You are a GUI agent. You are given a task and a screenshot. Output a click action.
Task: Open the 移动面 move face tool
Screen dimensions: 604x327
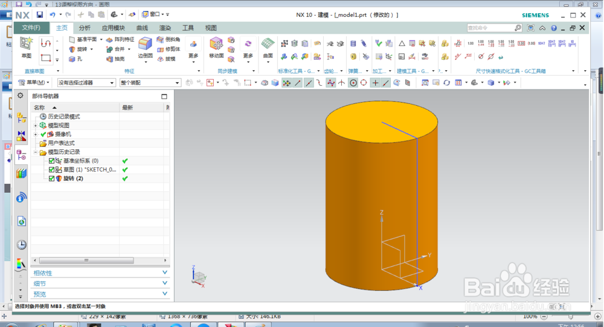pos(216,48)
